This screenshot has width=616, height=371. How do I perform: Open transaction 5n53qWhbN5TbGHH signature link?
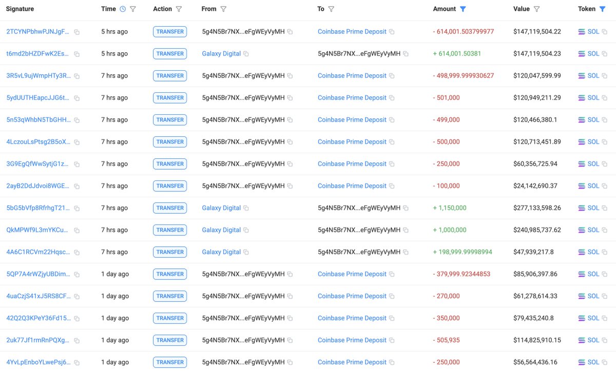[x=38, y=120]
